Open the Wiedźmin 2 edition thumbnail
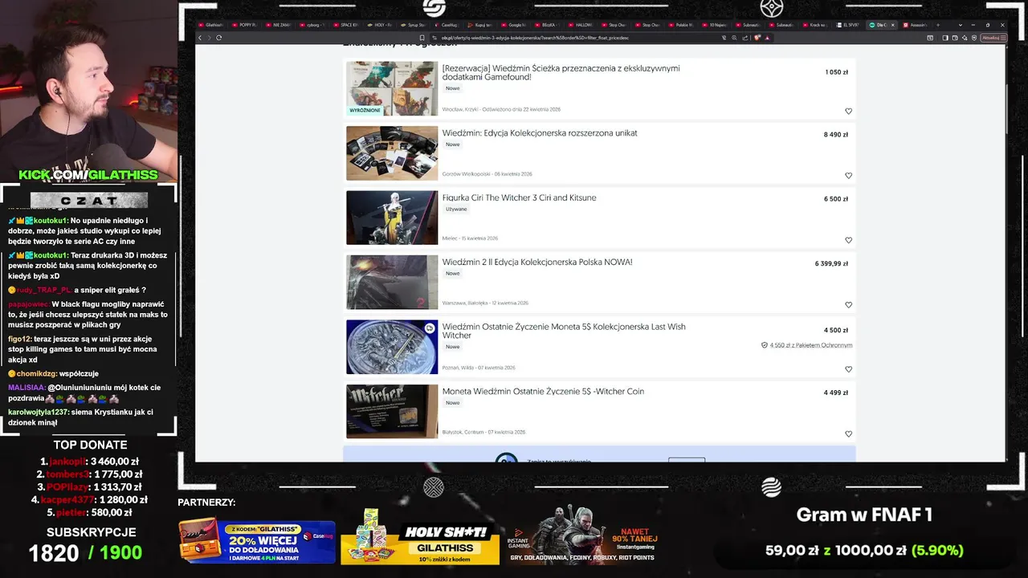The image size is (1028, 578). (x=392, y=282)
